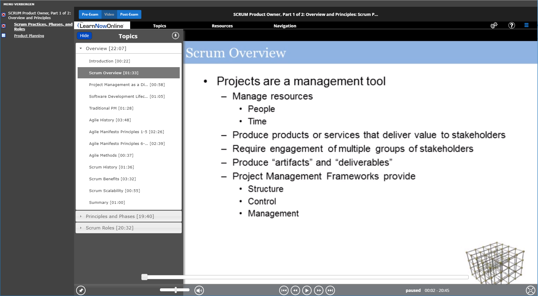Adjust the volume slider
The image size is (538, 296).
[x=175, y=290]
